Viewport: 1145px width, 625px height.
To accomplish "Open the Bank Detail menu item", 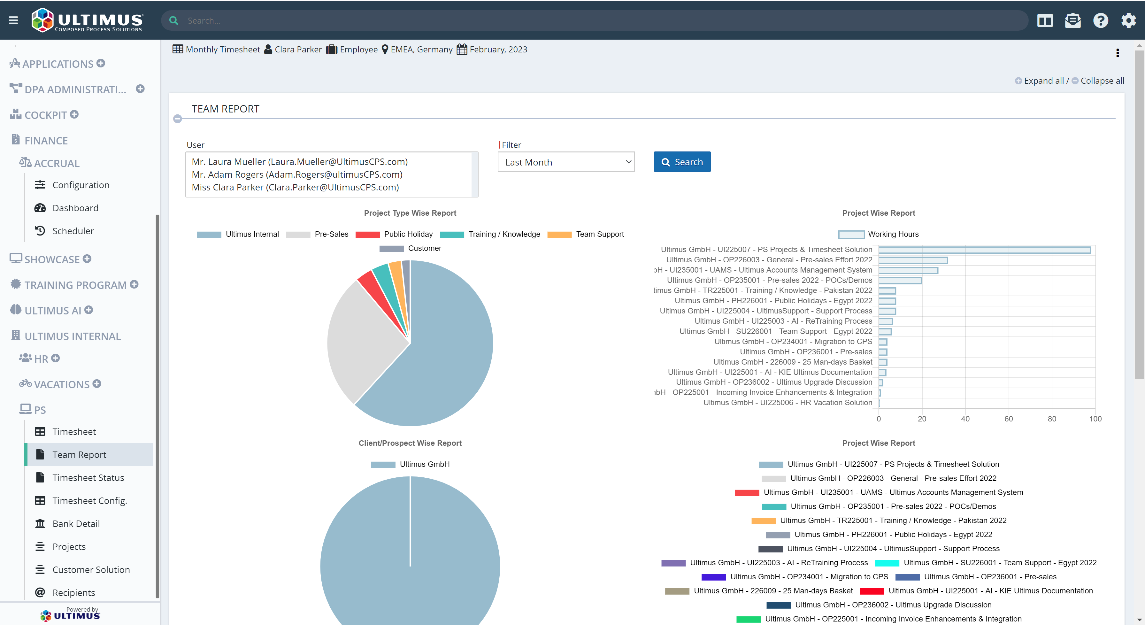I will point(89,524).
